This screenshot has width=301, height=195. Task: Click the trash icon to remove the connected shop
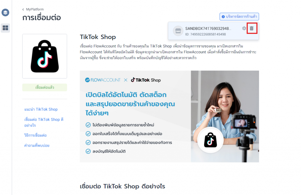point(252,29)
